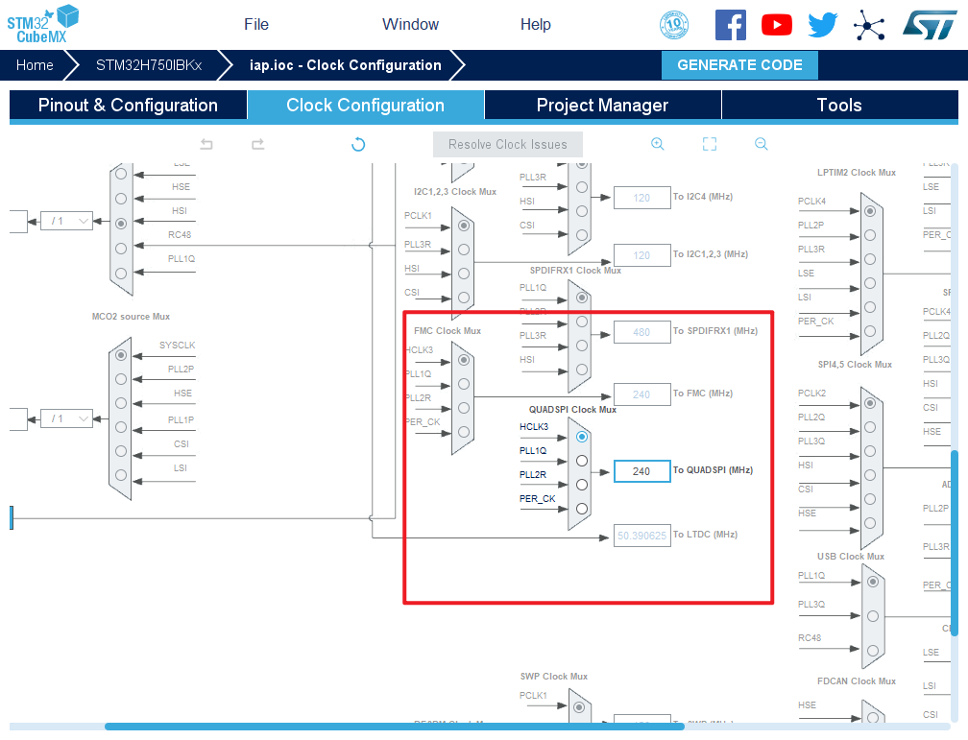Click the GENERATE CODE button

tap(739, 65)
